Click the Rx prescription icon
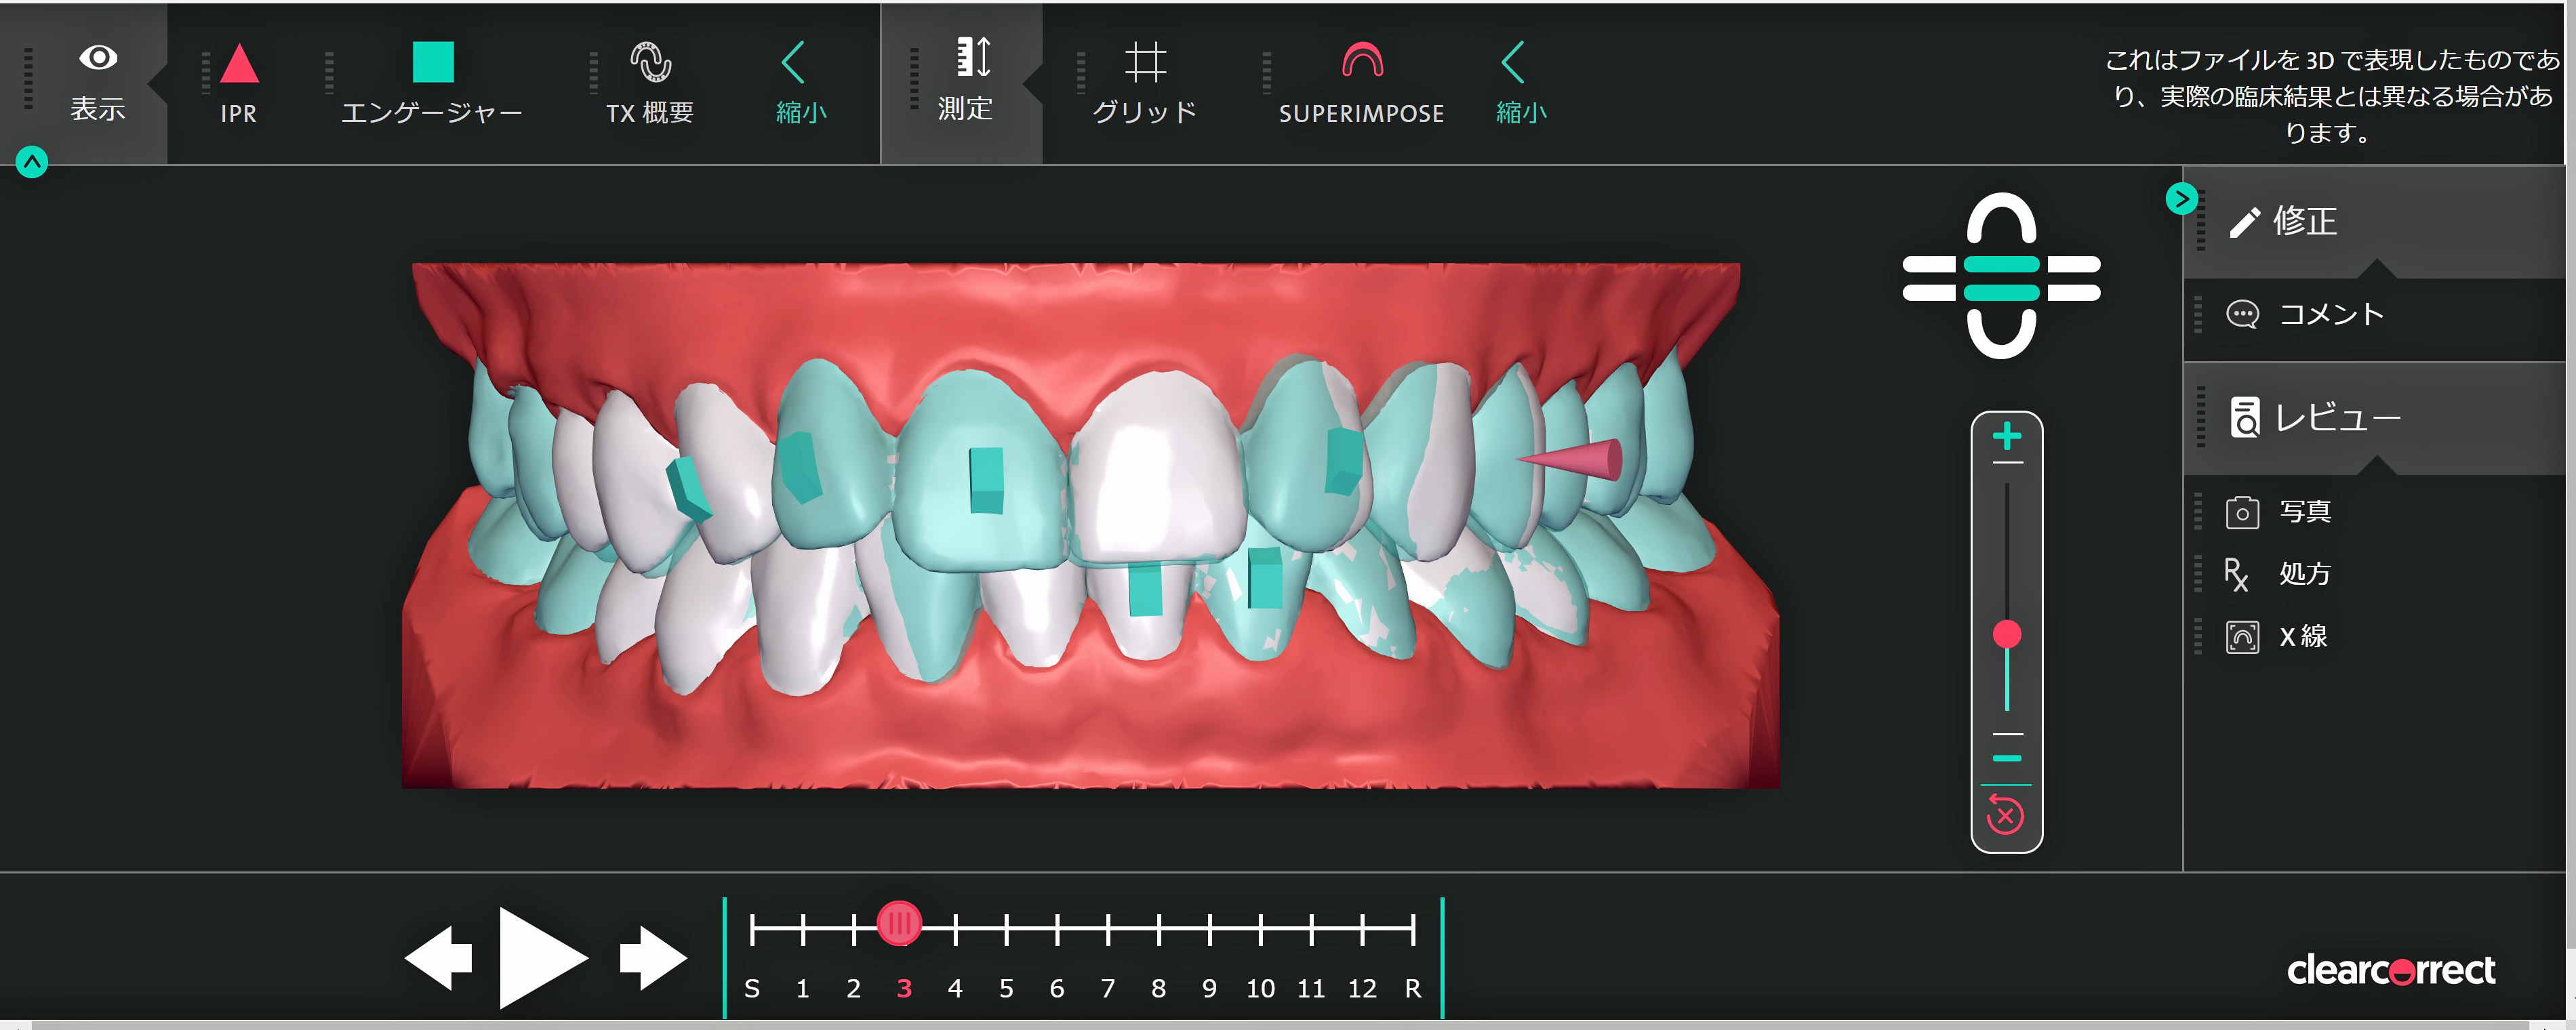2576x1030 pixels. 2236,575
